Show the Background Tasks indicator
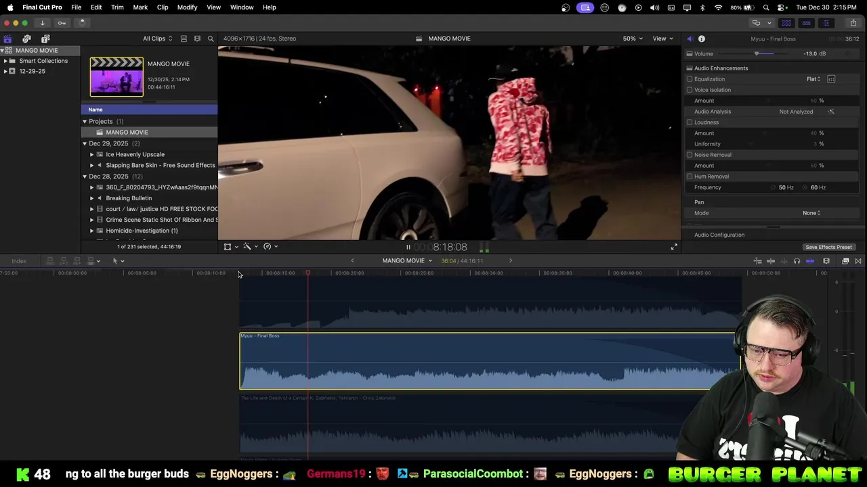 [x=82, y=22]
